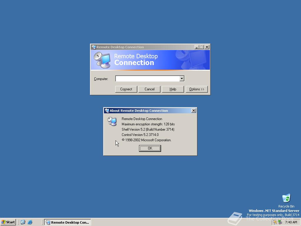
Task: Click the Remote Desktop Connection title bar icon
Action: [94, 47]
